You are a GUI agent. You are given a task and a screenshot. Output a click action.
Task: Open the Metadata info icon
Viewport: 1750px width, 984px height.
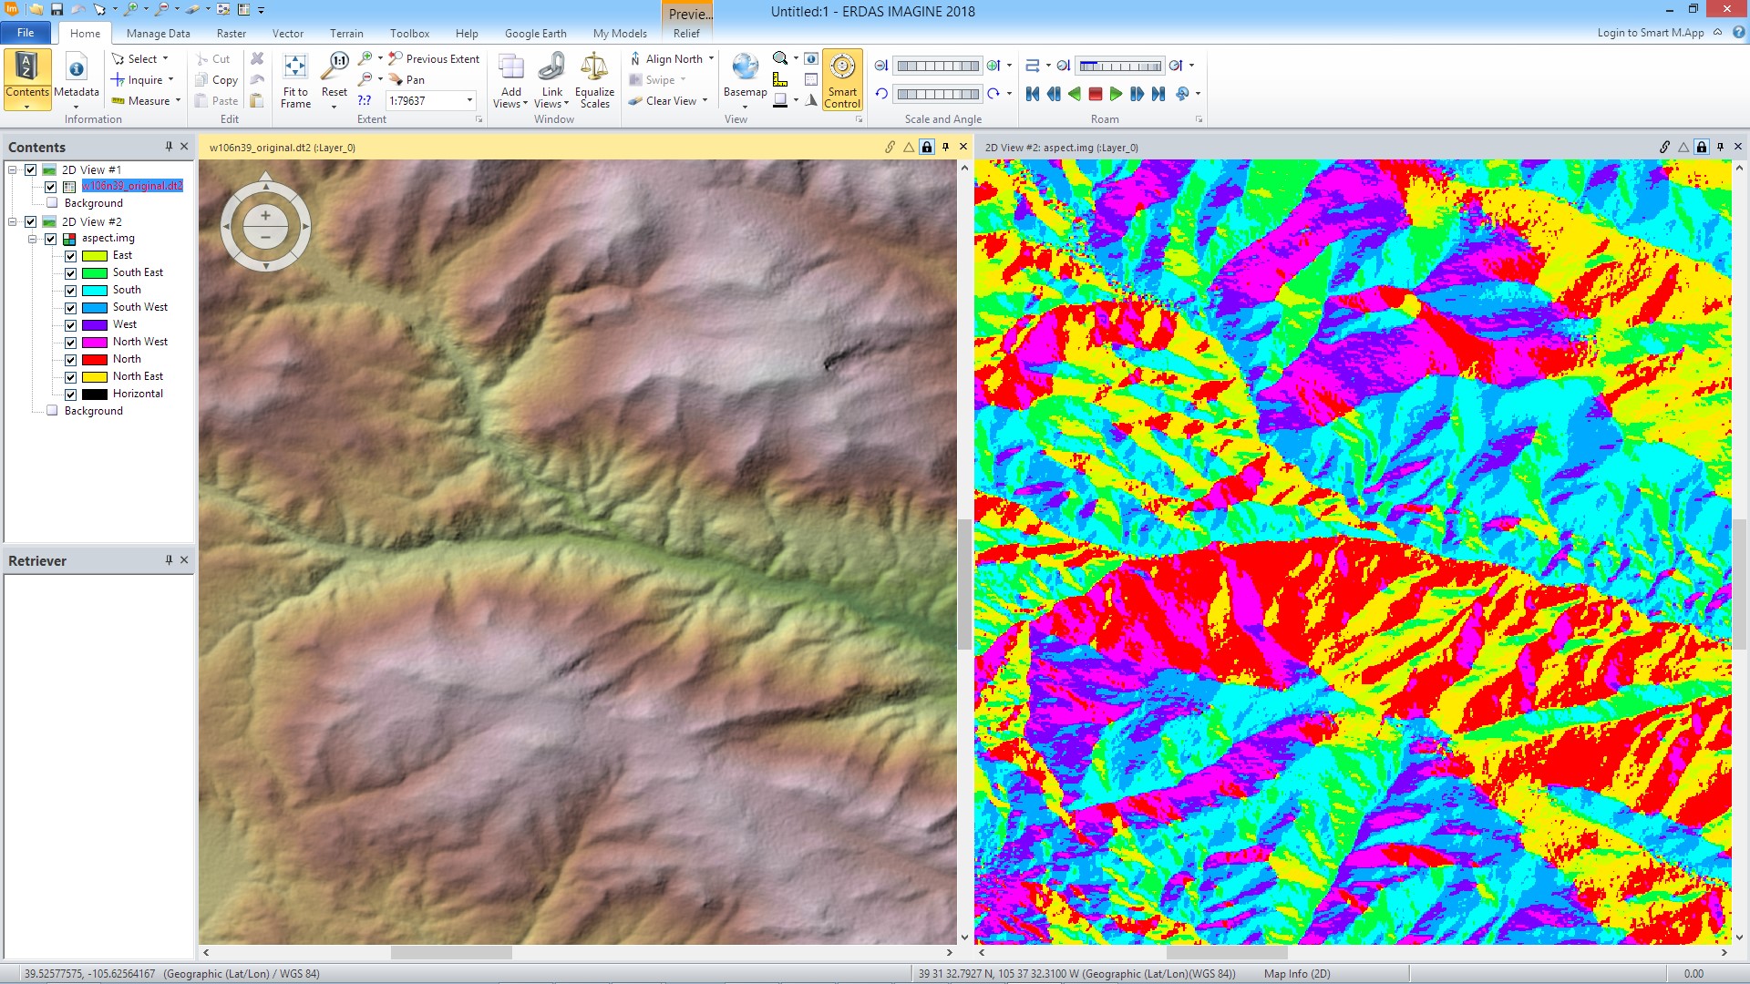coord(77,68)
